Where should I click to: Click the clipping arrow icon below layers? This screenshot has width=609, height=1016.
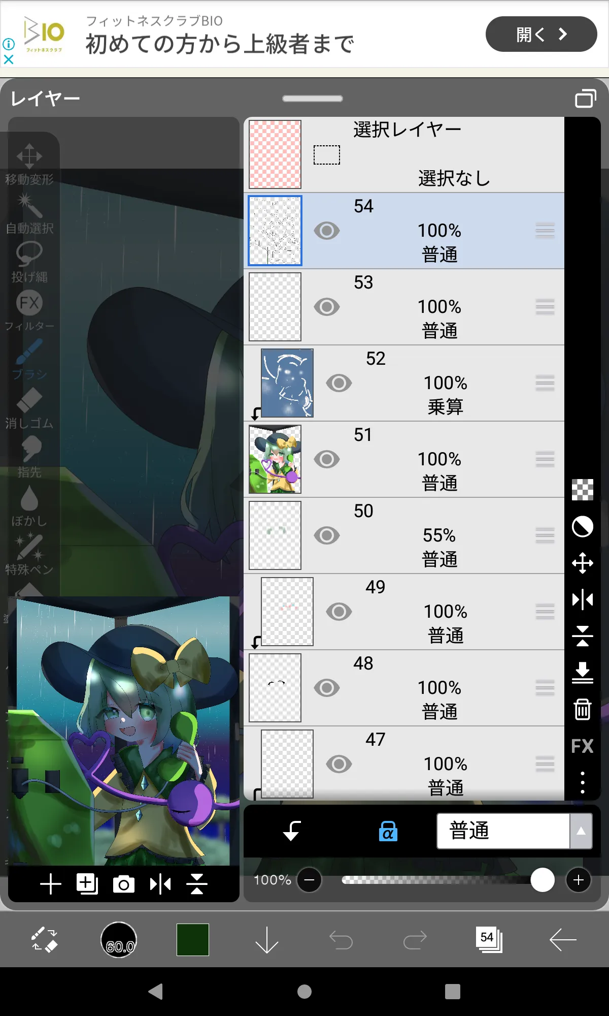(292, 831)
